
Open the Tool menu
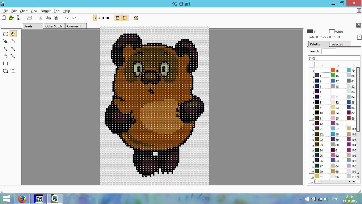tap(57, 11)
